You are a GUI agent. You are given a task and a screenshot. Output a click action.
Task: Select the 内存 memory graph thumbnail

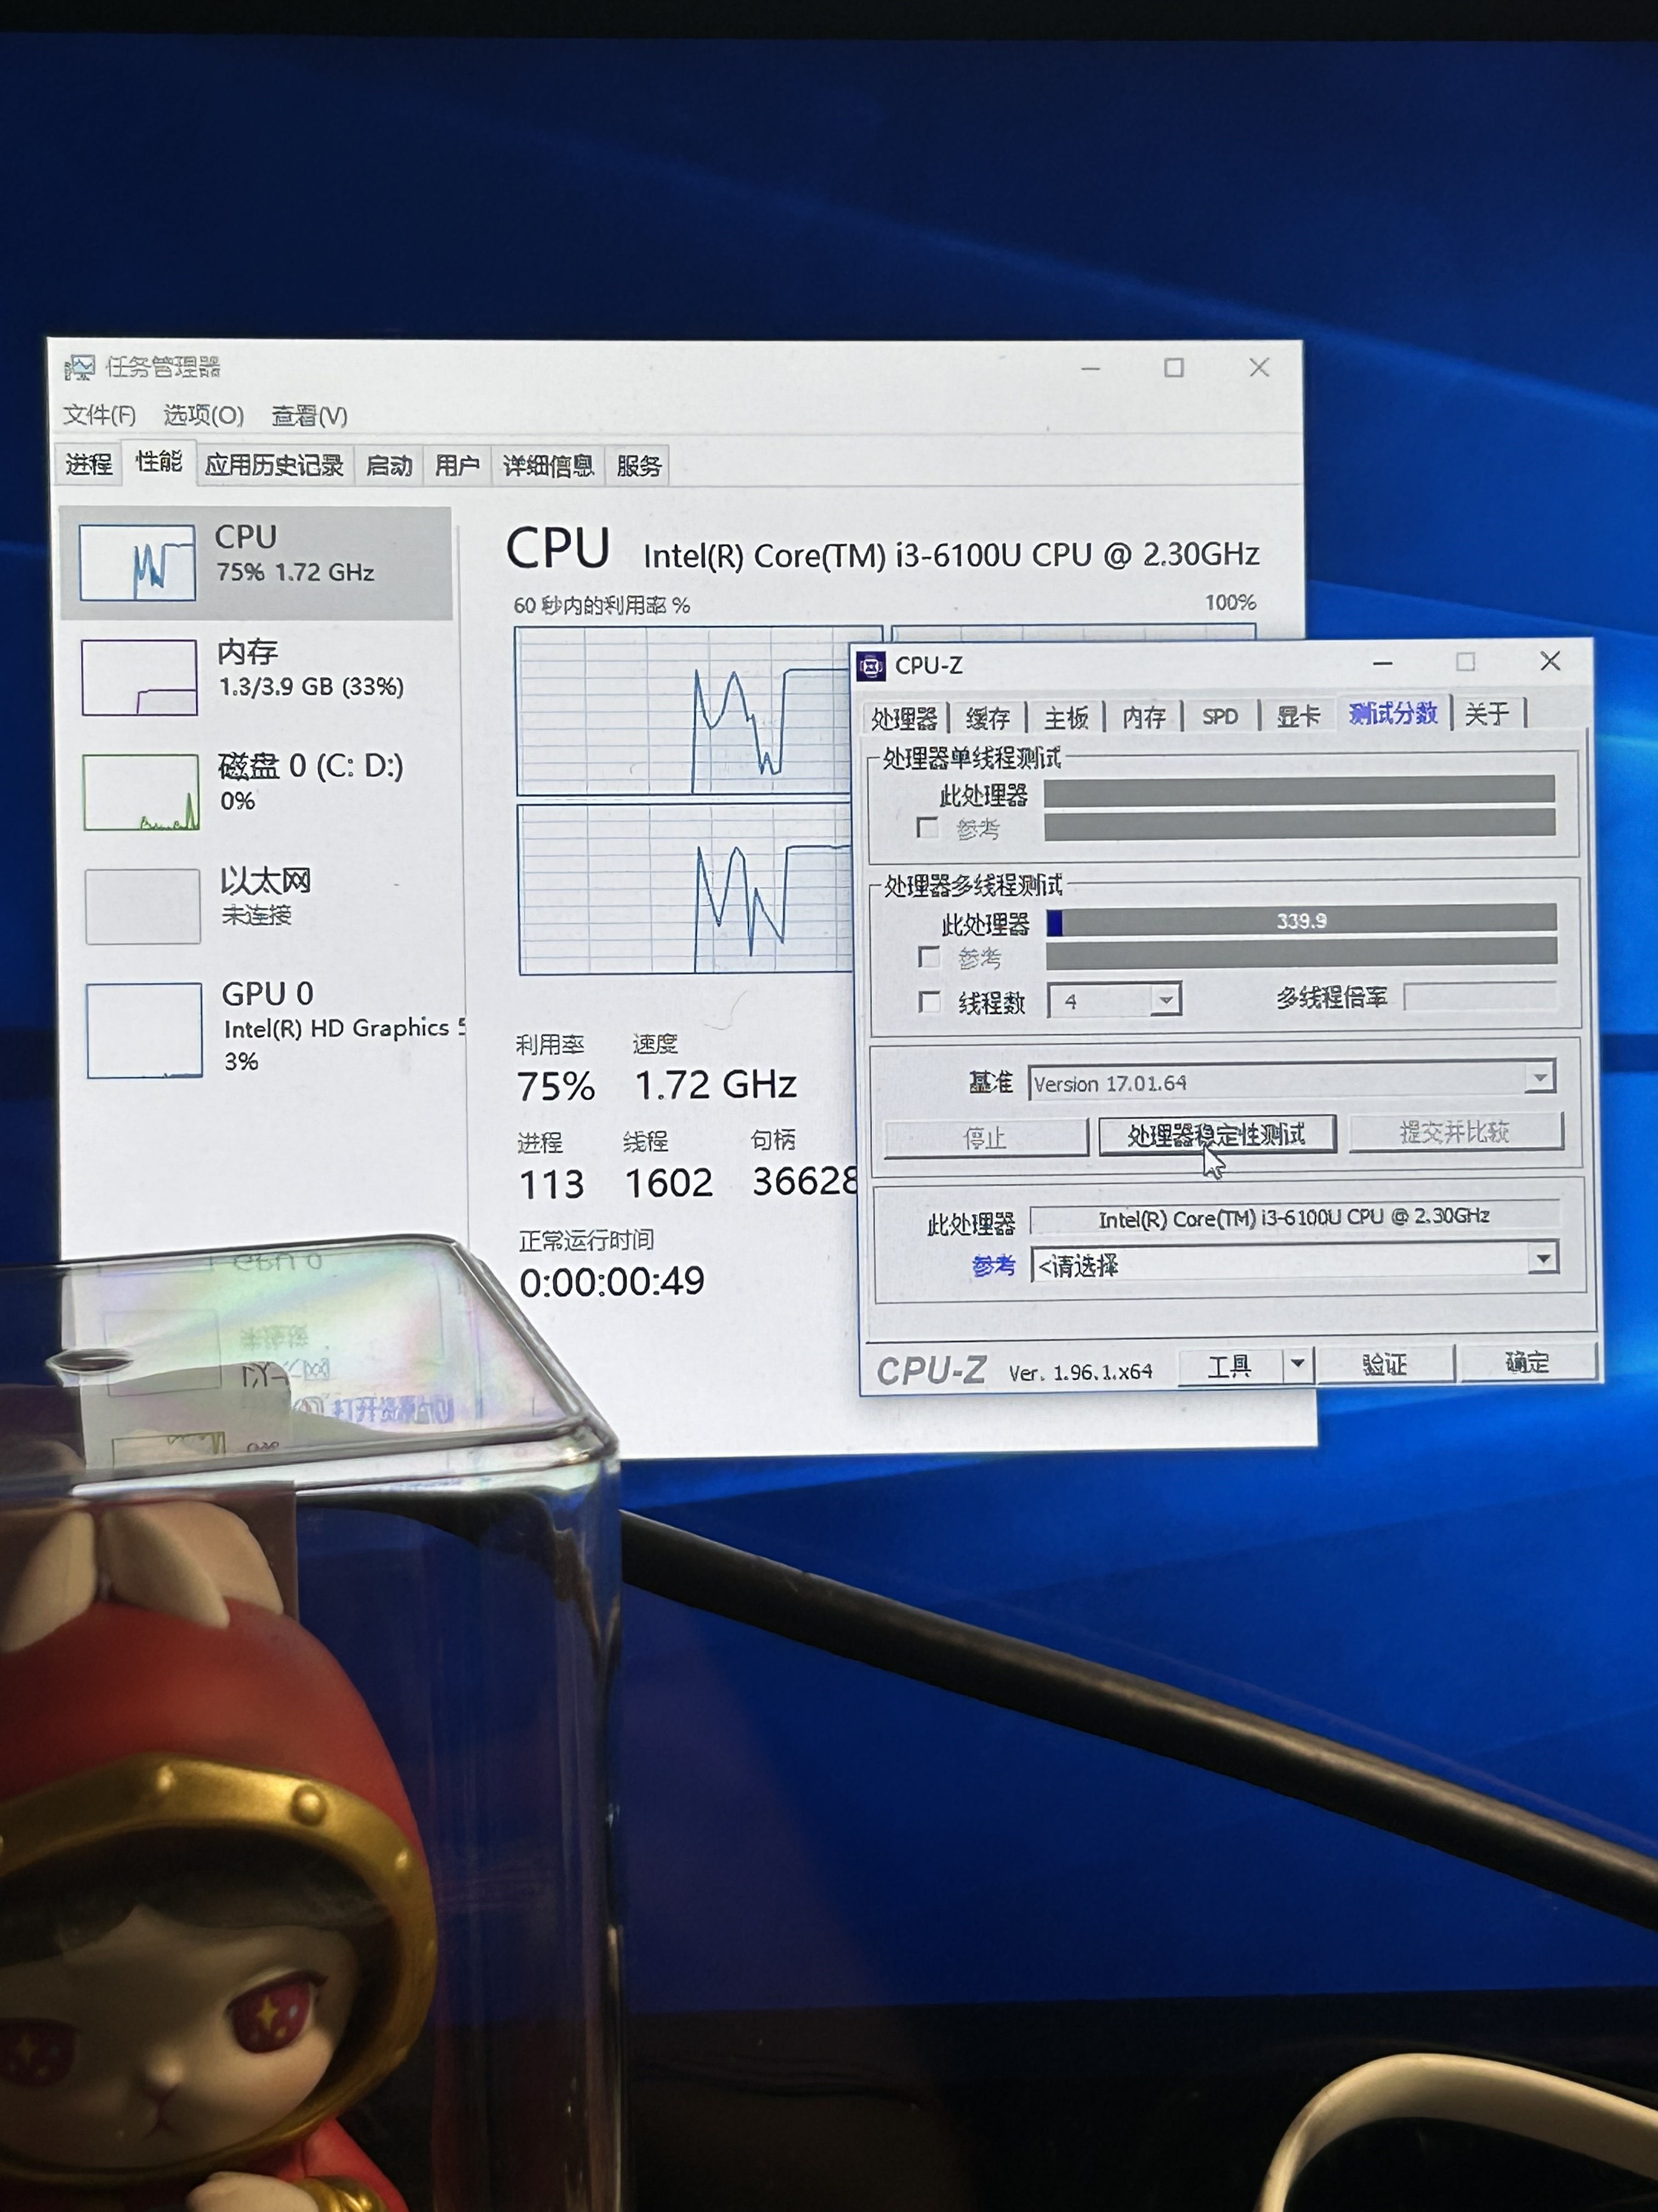[139, 678]
